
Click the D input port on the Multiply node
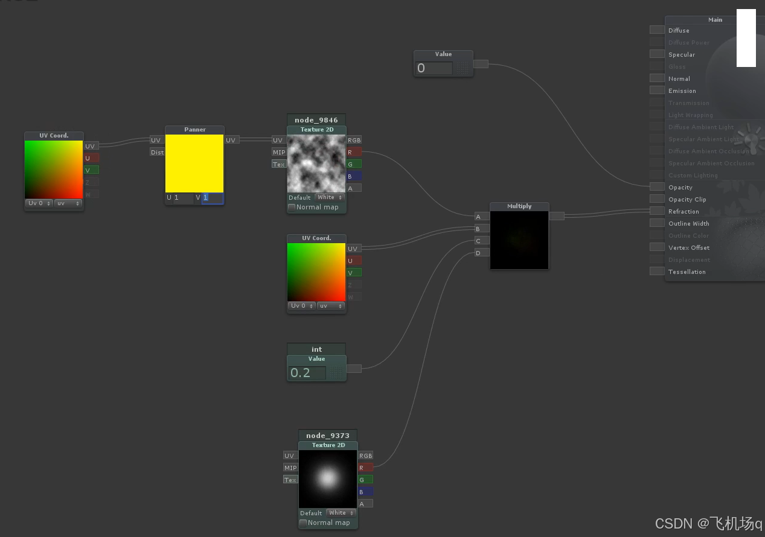480,253
